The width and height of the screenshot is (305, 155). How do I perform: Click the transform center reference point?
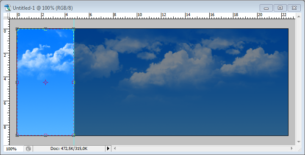[45, 83]
